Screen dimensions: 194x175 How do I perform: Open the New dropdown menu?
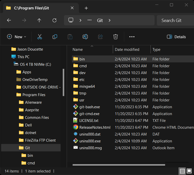pyautogui.click(x=17, y=37)
